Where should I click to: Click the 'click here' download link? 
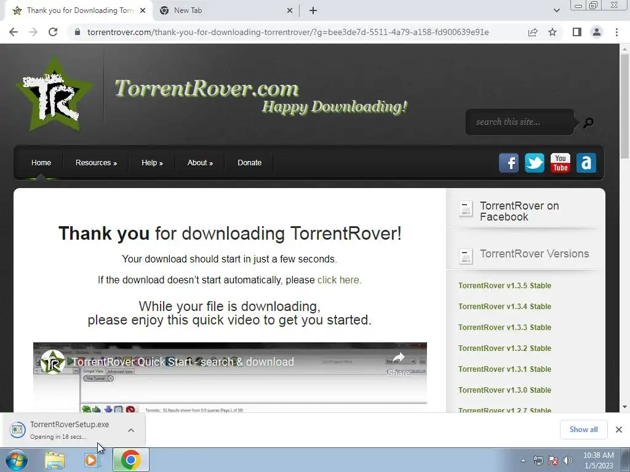click(x=339, y=280)
